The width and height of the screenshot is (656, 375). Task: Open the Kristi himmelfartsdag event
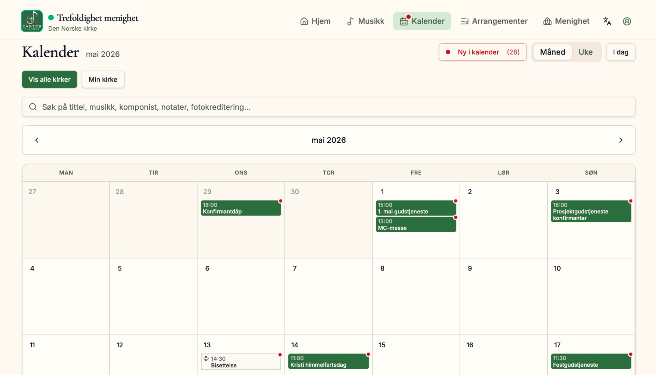click(x=328, y=361)
